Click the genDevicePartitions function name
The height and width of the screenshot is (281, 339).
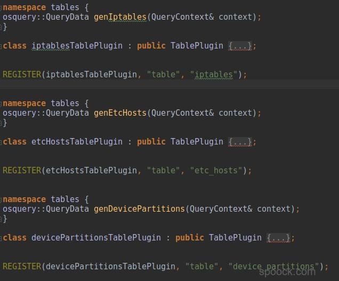coord(139,209)
